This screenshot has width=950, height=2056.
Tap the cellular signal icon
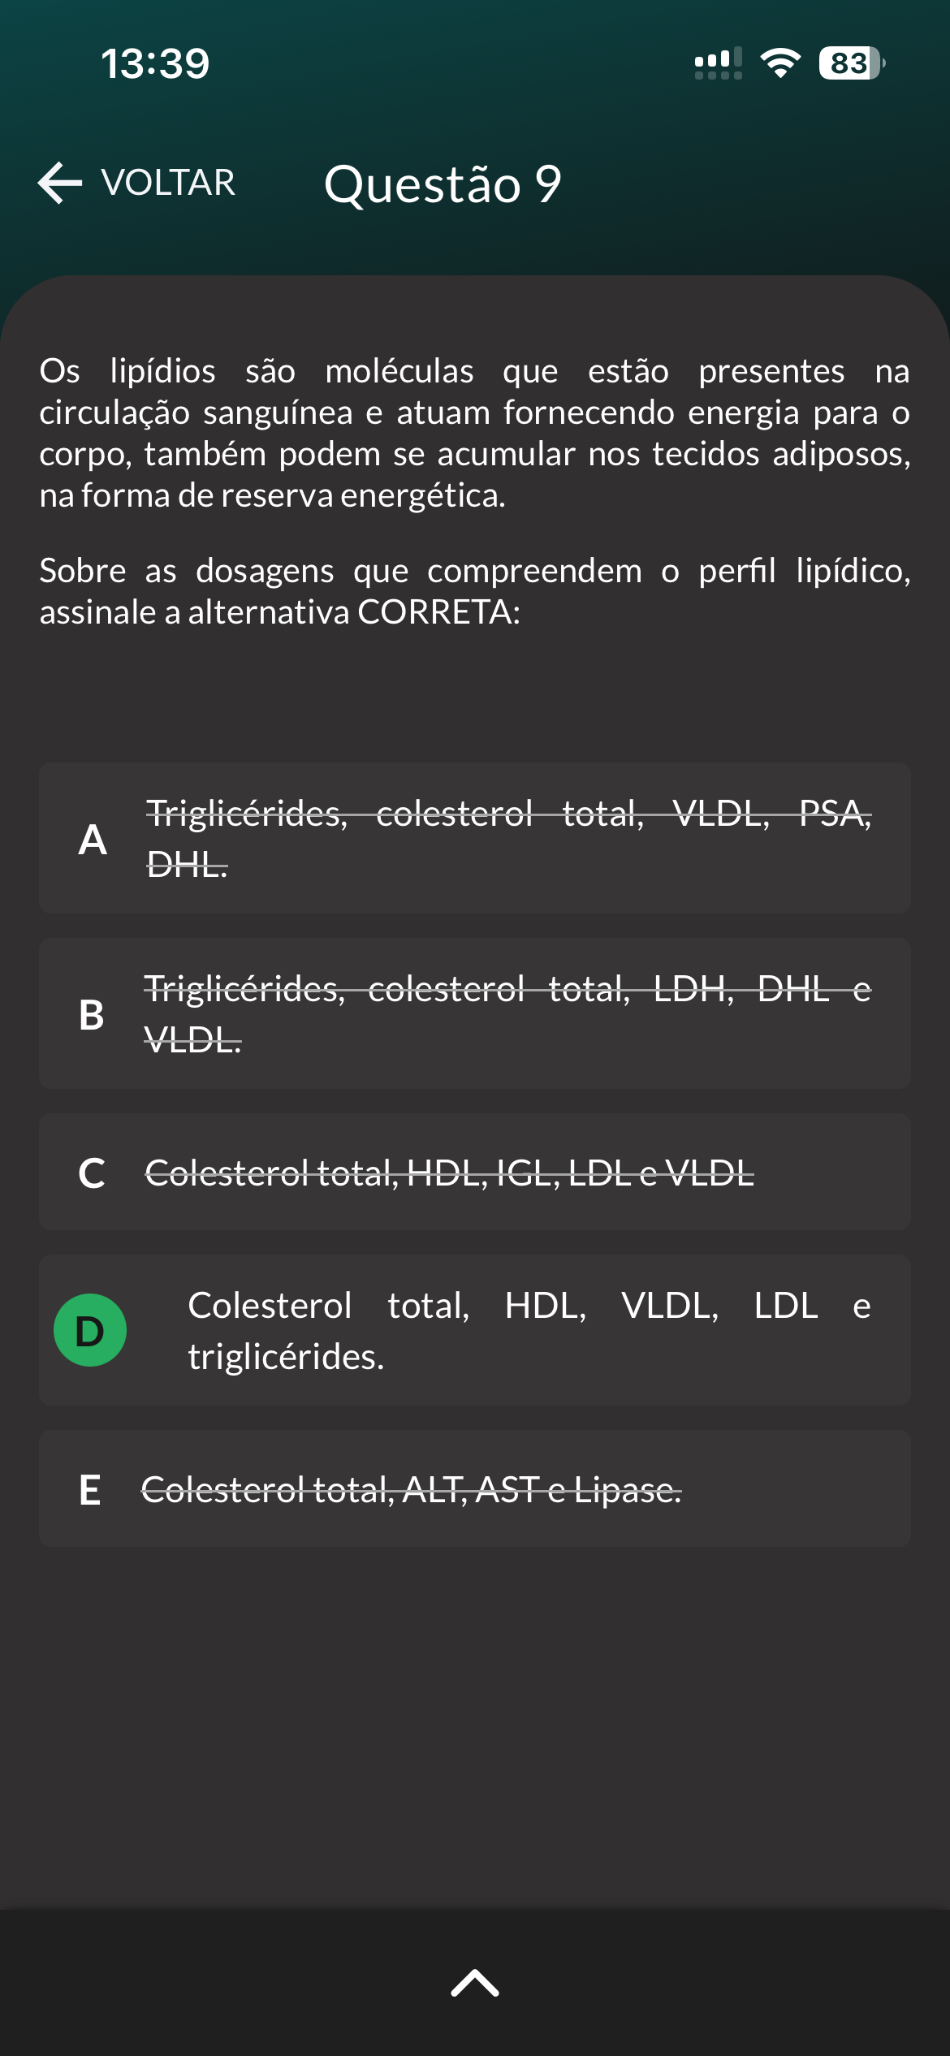[x=718, y=63]
